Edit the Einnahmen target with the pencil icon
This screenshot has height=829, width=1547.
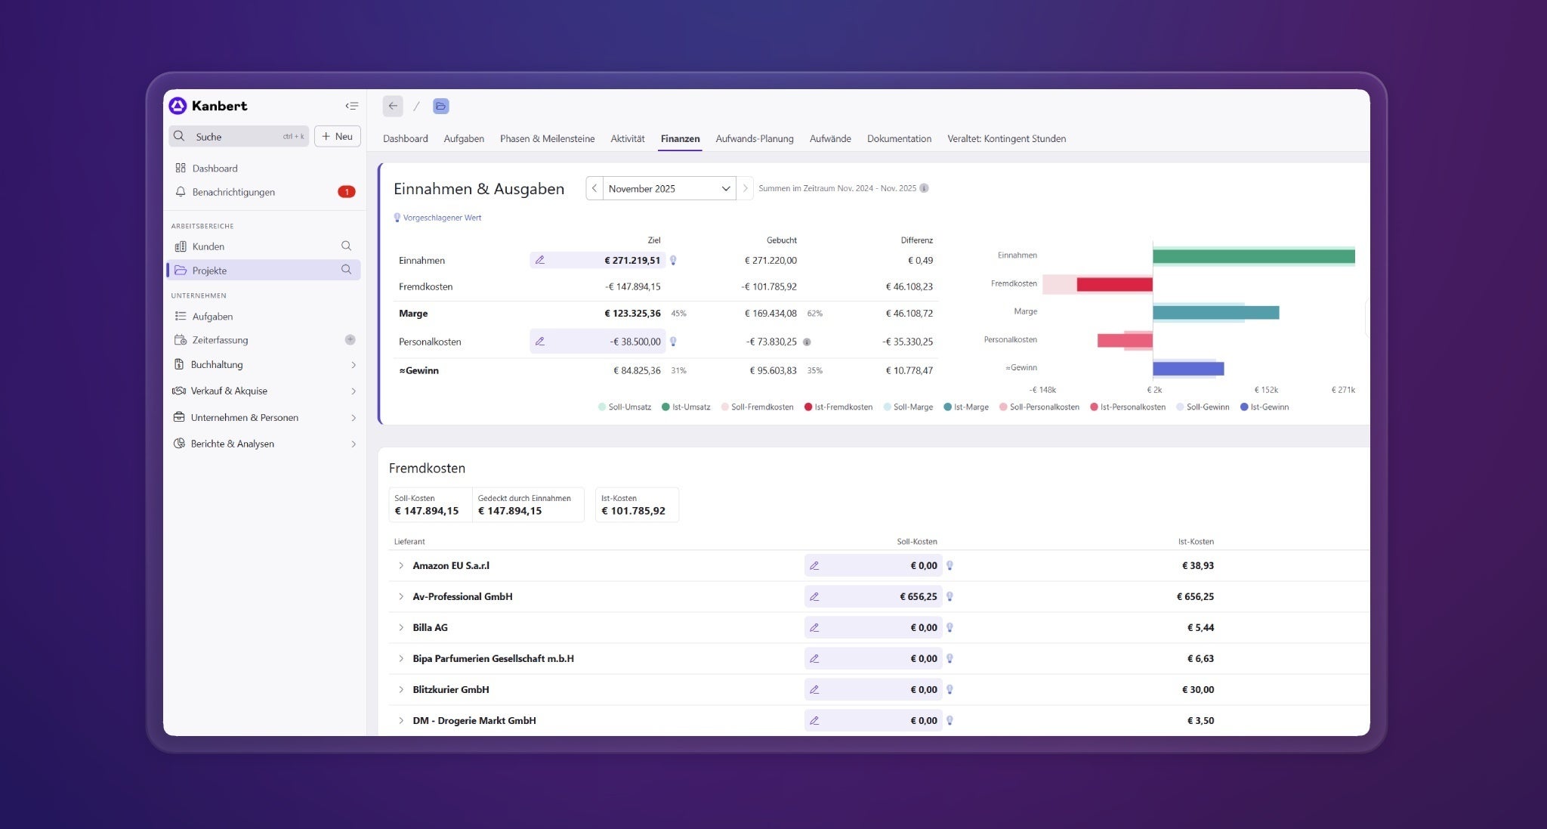point(540,260)
